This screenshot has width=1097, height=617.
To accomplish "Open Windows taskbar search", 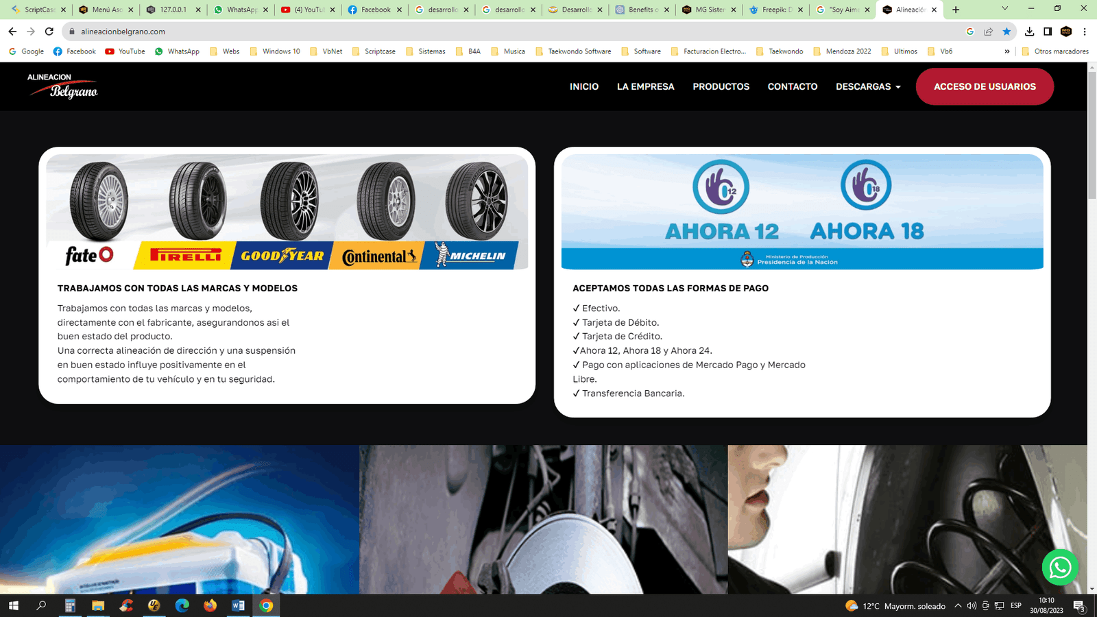I will point(41,605).
